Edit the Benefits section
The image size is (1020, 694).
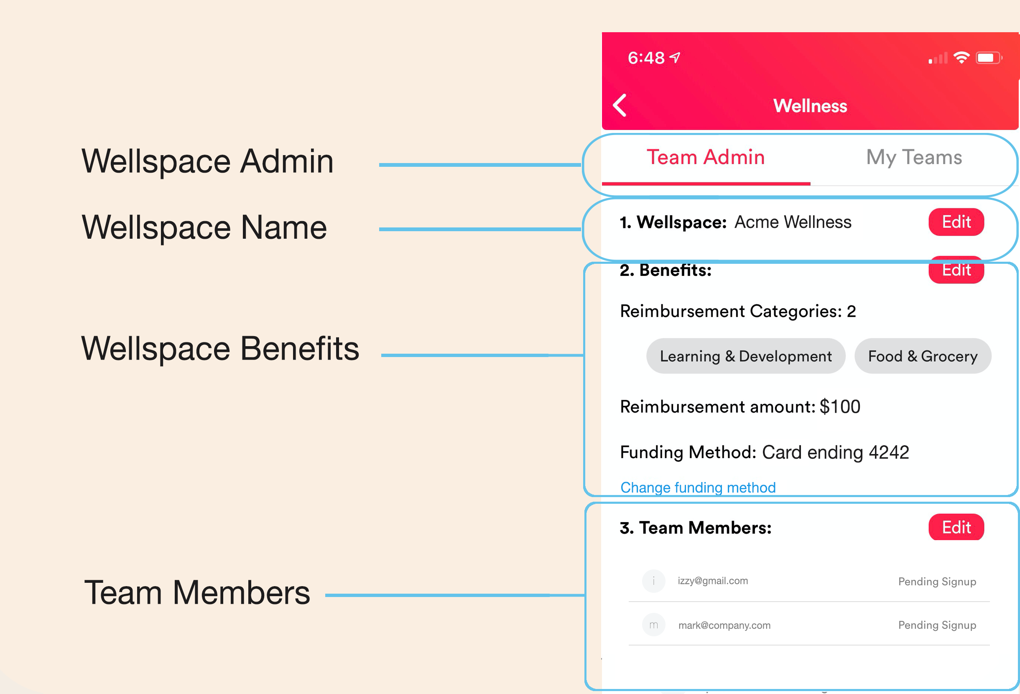[x=956, y=270]
